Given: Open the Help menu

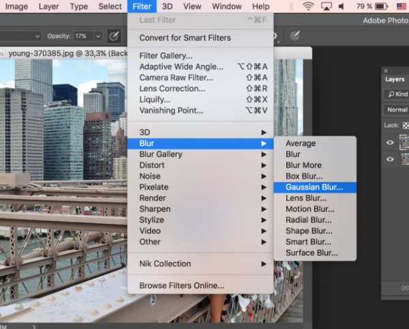Looking at the screenshot, I should tap(261, 6).
